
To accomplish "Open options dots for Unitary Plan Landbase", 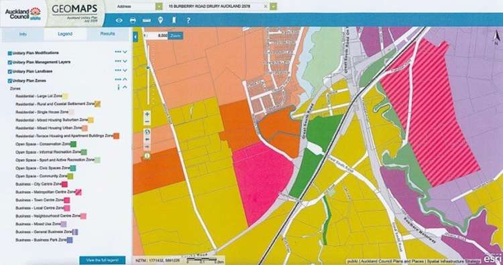I will [x=118, y=70].
